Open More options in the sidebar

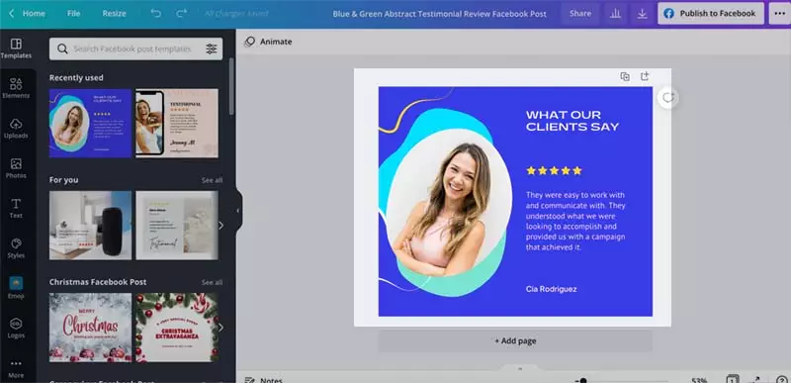16,368
